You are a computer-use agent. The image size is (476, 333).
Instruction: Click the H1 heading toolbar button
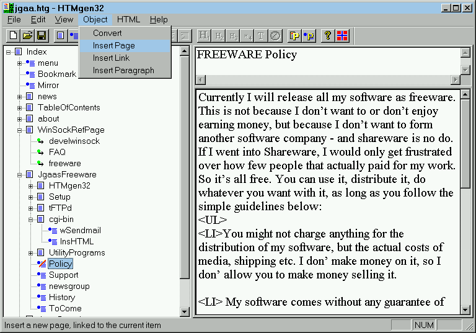pos(204,36)
